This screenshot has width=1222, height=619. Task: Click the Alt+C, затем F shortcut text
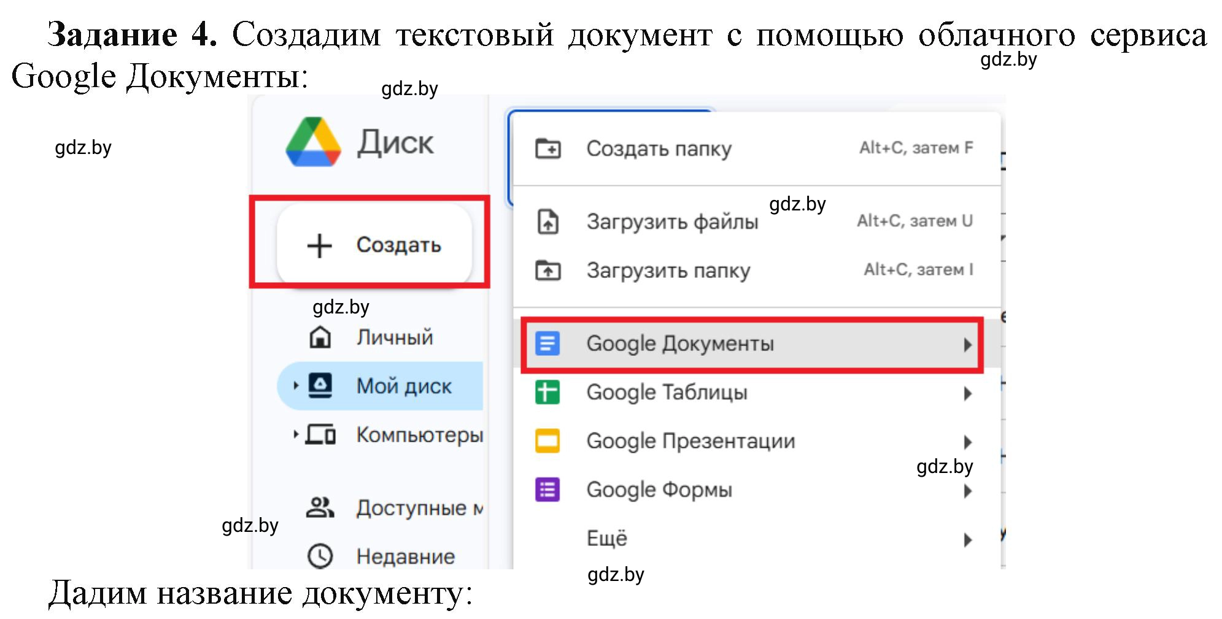coord(916,148)
